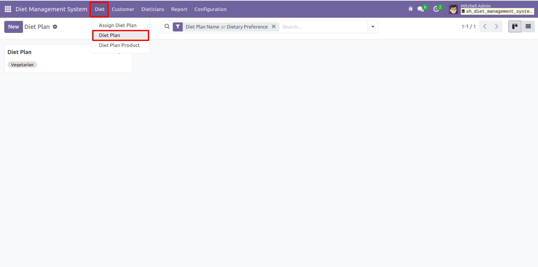Open the Diet Plan kanban card
Viewport: 538px width, 267px height.
point(68,59)
